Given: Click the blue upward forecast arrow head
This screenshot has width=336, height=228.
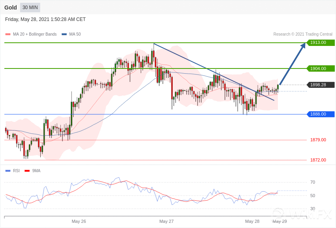Looking at the screenshot, I should click(303, 46).
